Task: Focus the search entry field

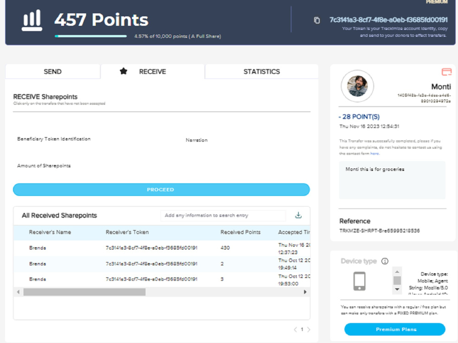Action: (x=223, y=215)
